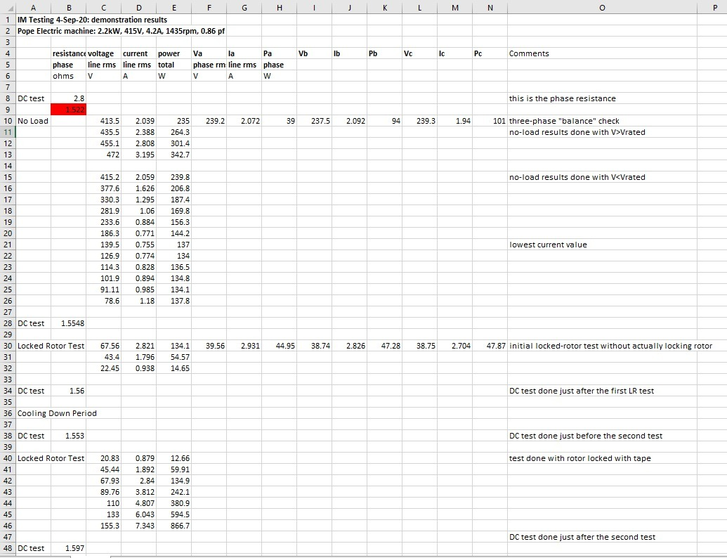Click the red cell with 1.522
This screenshot has width=727, height=558.
(69, 110)
